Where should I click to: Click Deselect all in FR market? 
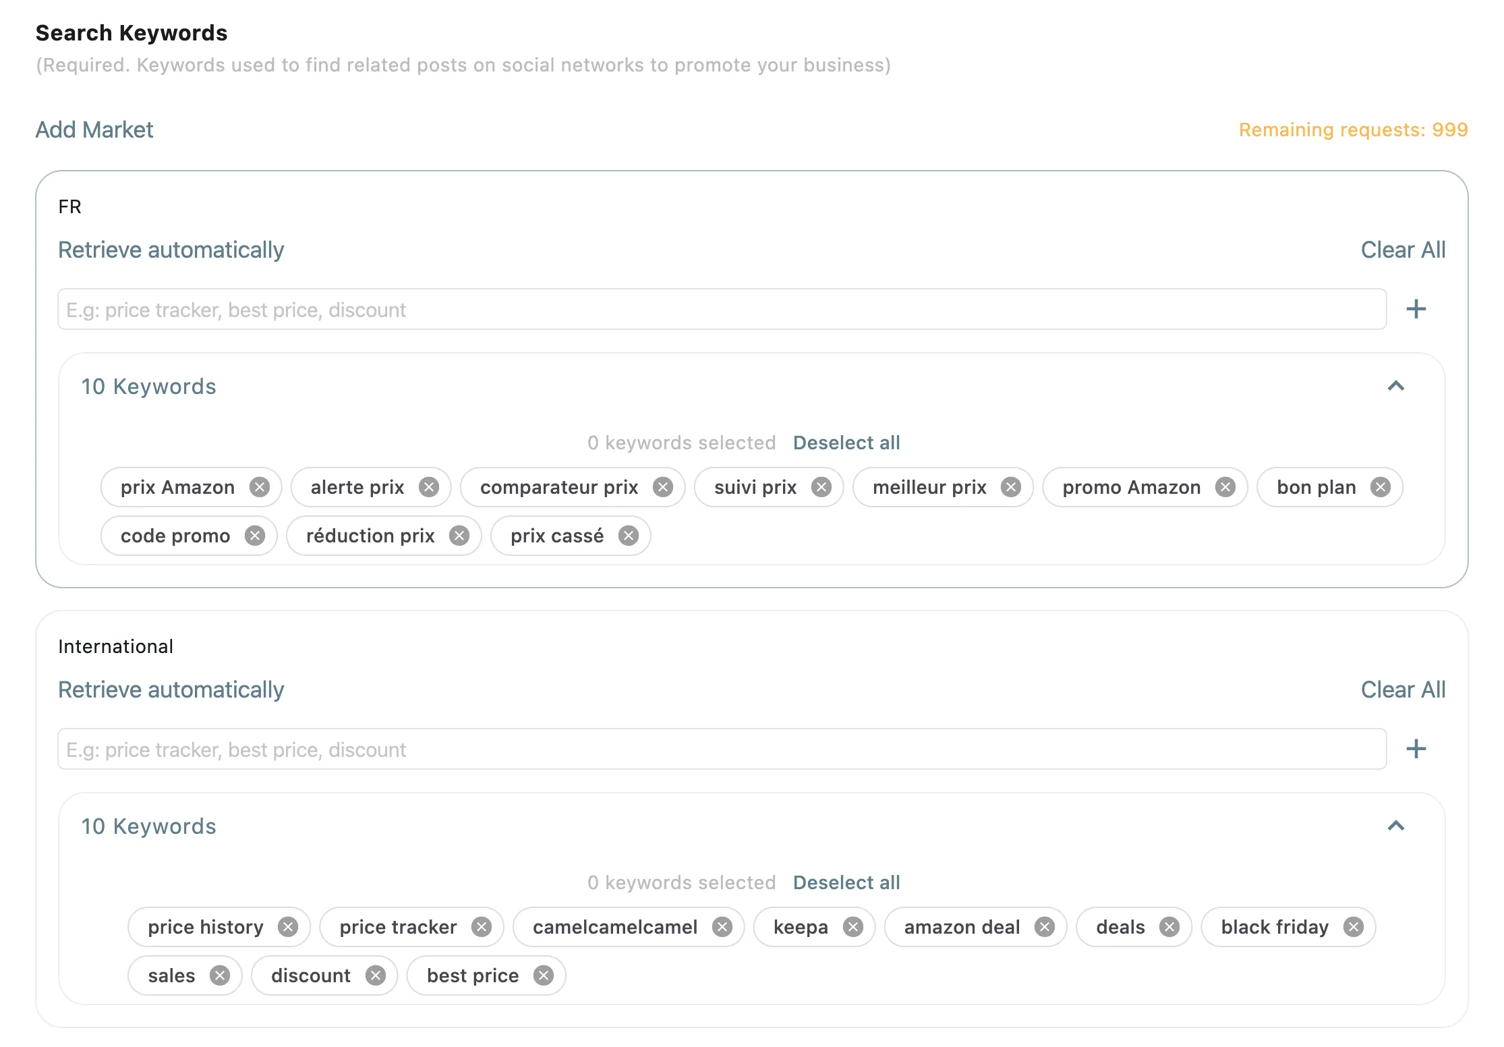(846, 443)
